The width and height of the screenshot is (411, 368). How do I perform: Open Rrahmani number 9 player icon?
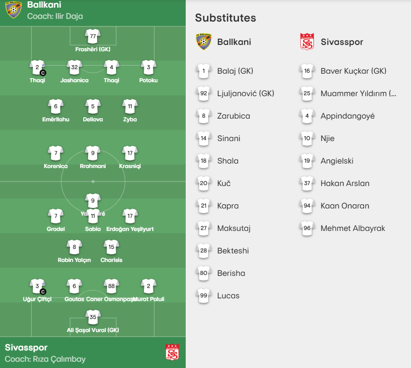[93, 153]
